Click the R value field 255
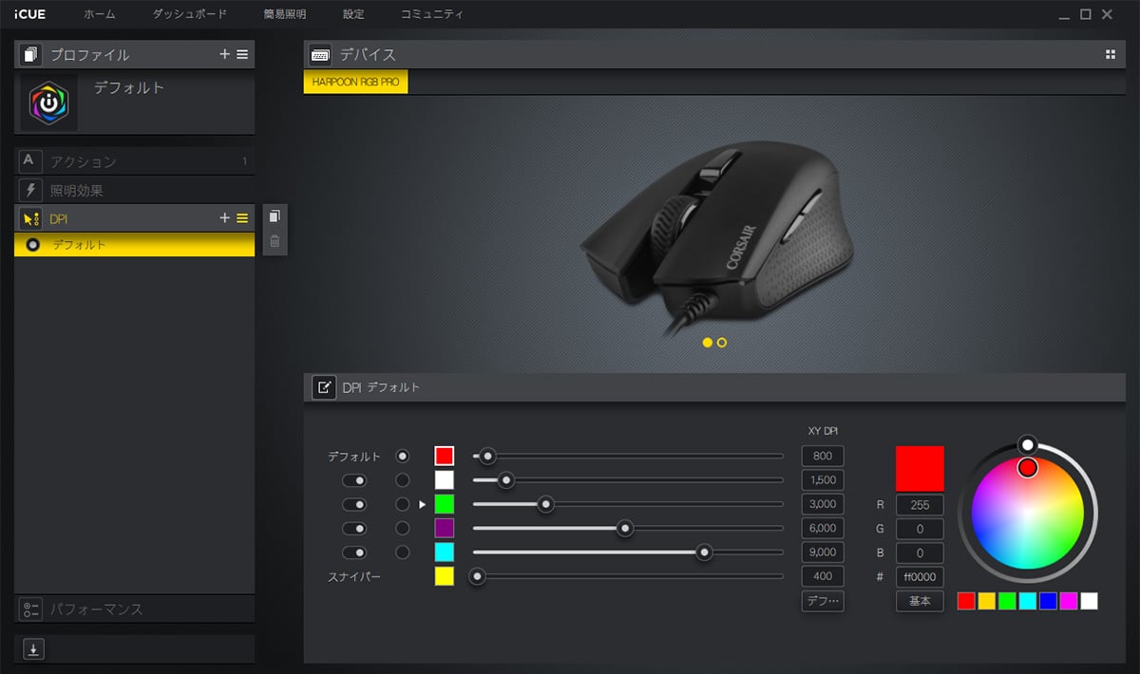This screenshot has height=674, width=1140. [920, 505]
